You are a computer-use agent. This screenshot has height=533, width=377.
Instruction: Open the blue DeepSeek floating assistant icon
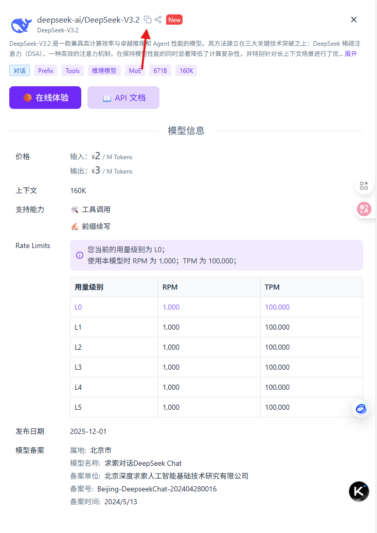(361, 409)
